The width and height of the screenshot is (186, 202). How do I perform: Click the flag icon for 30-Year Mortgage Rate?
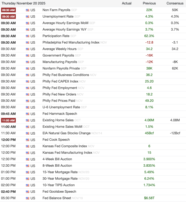click(x=27, y=179)
